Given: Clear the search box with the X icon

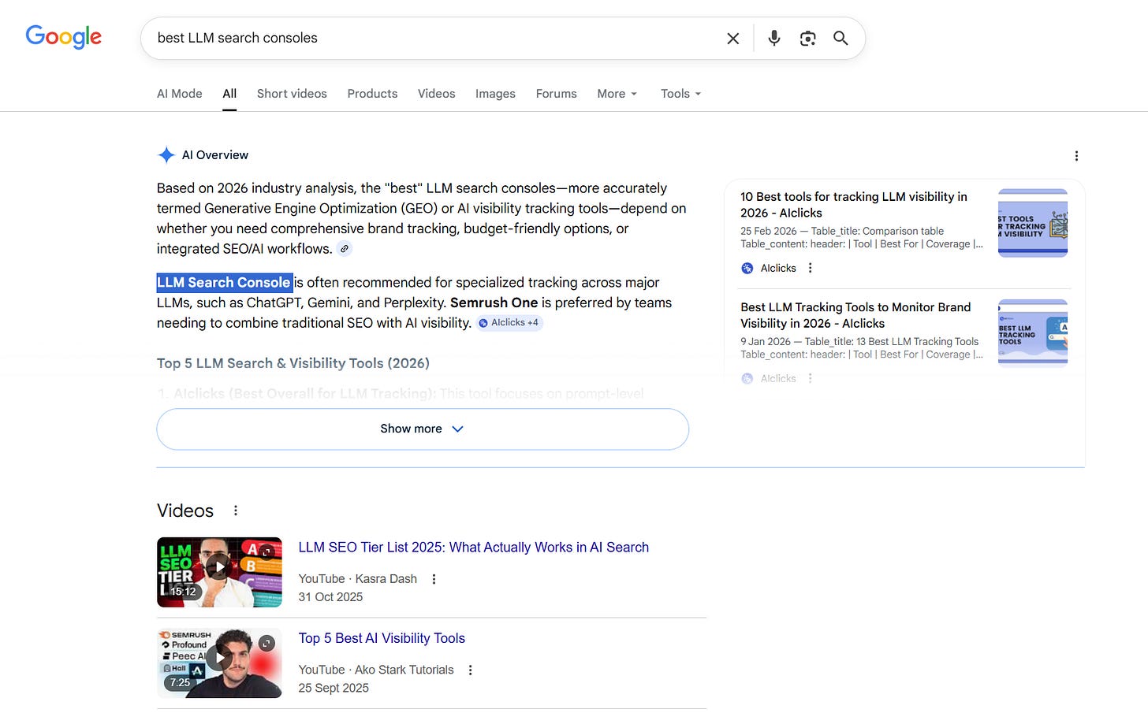Looking at the screenshot, I should tap(732, 39).
